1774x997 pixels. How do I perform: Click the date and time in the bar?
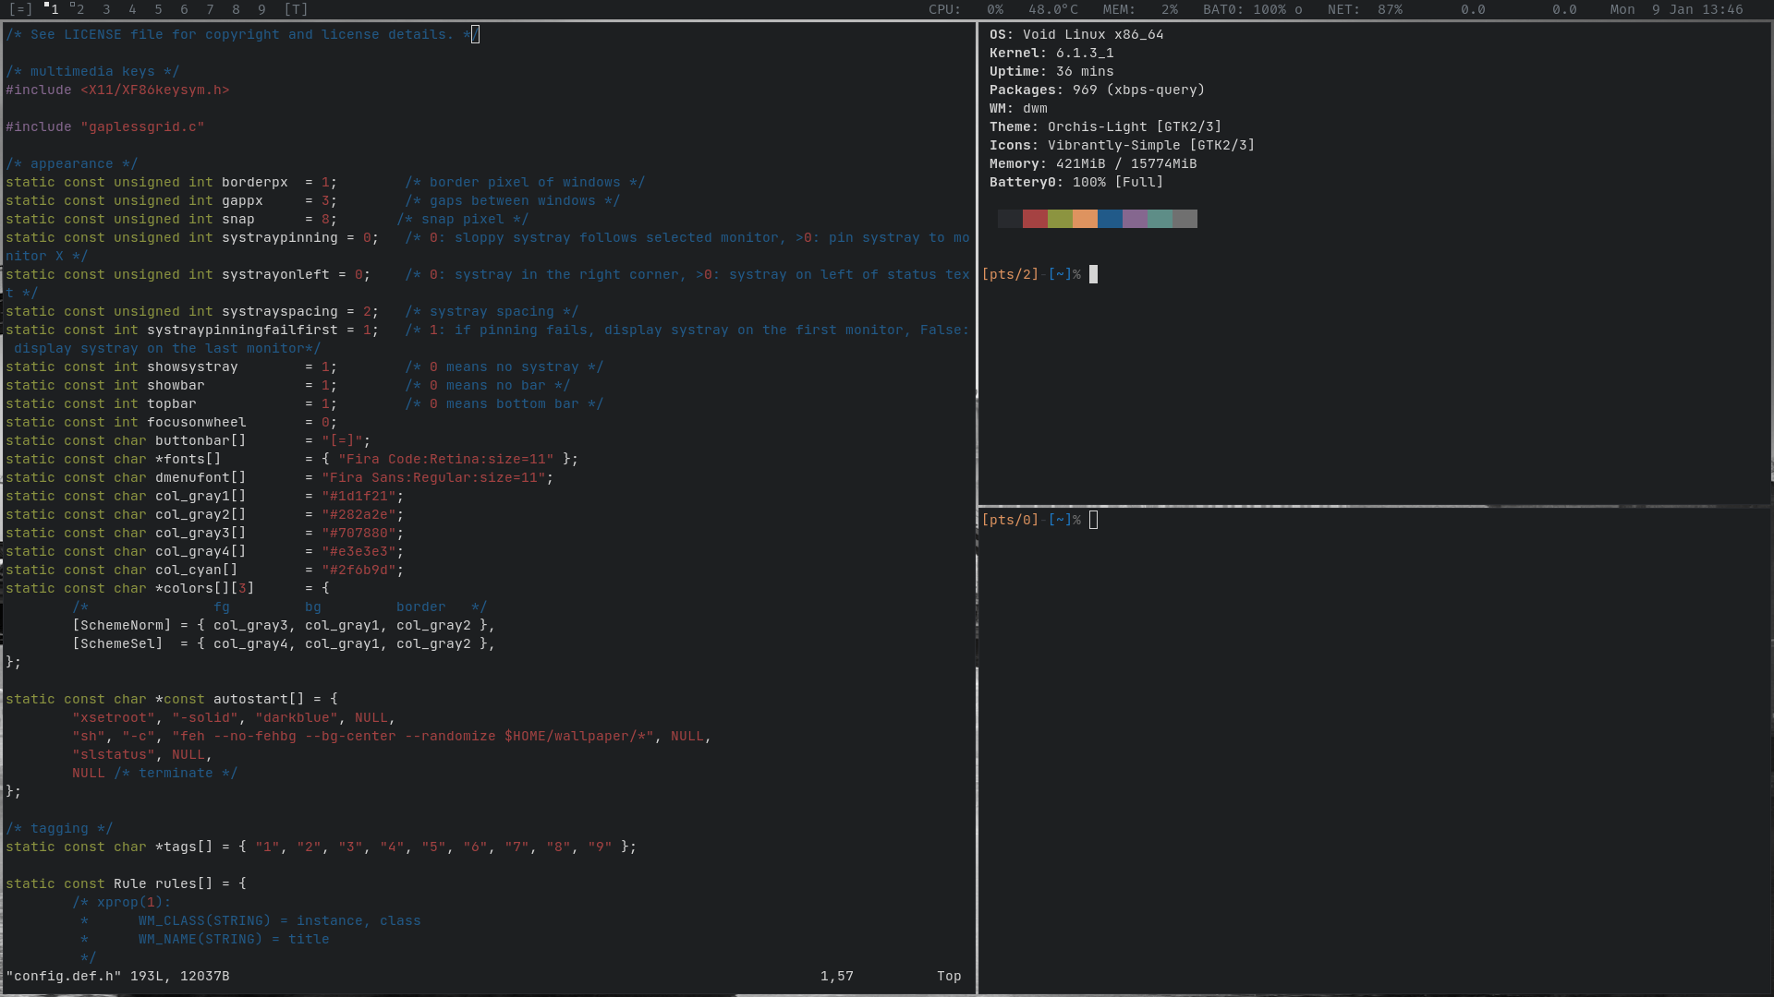tap(1676, 9)
